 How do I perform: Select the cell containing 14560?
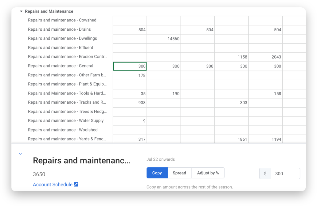pos(163,39)
